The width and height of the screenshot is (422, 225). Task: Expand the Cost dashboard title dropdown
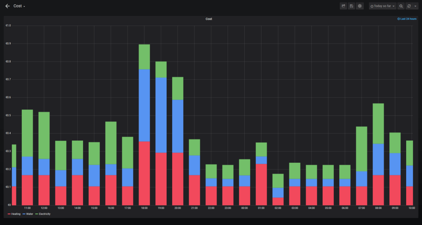[x=25, y=6]
